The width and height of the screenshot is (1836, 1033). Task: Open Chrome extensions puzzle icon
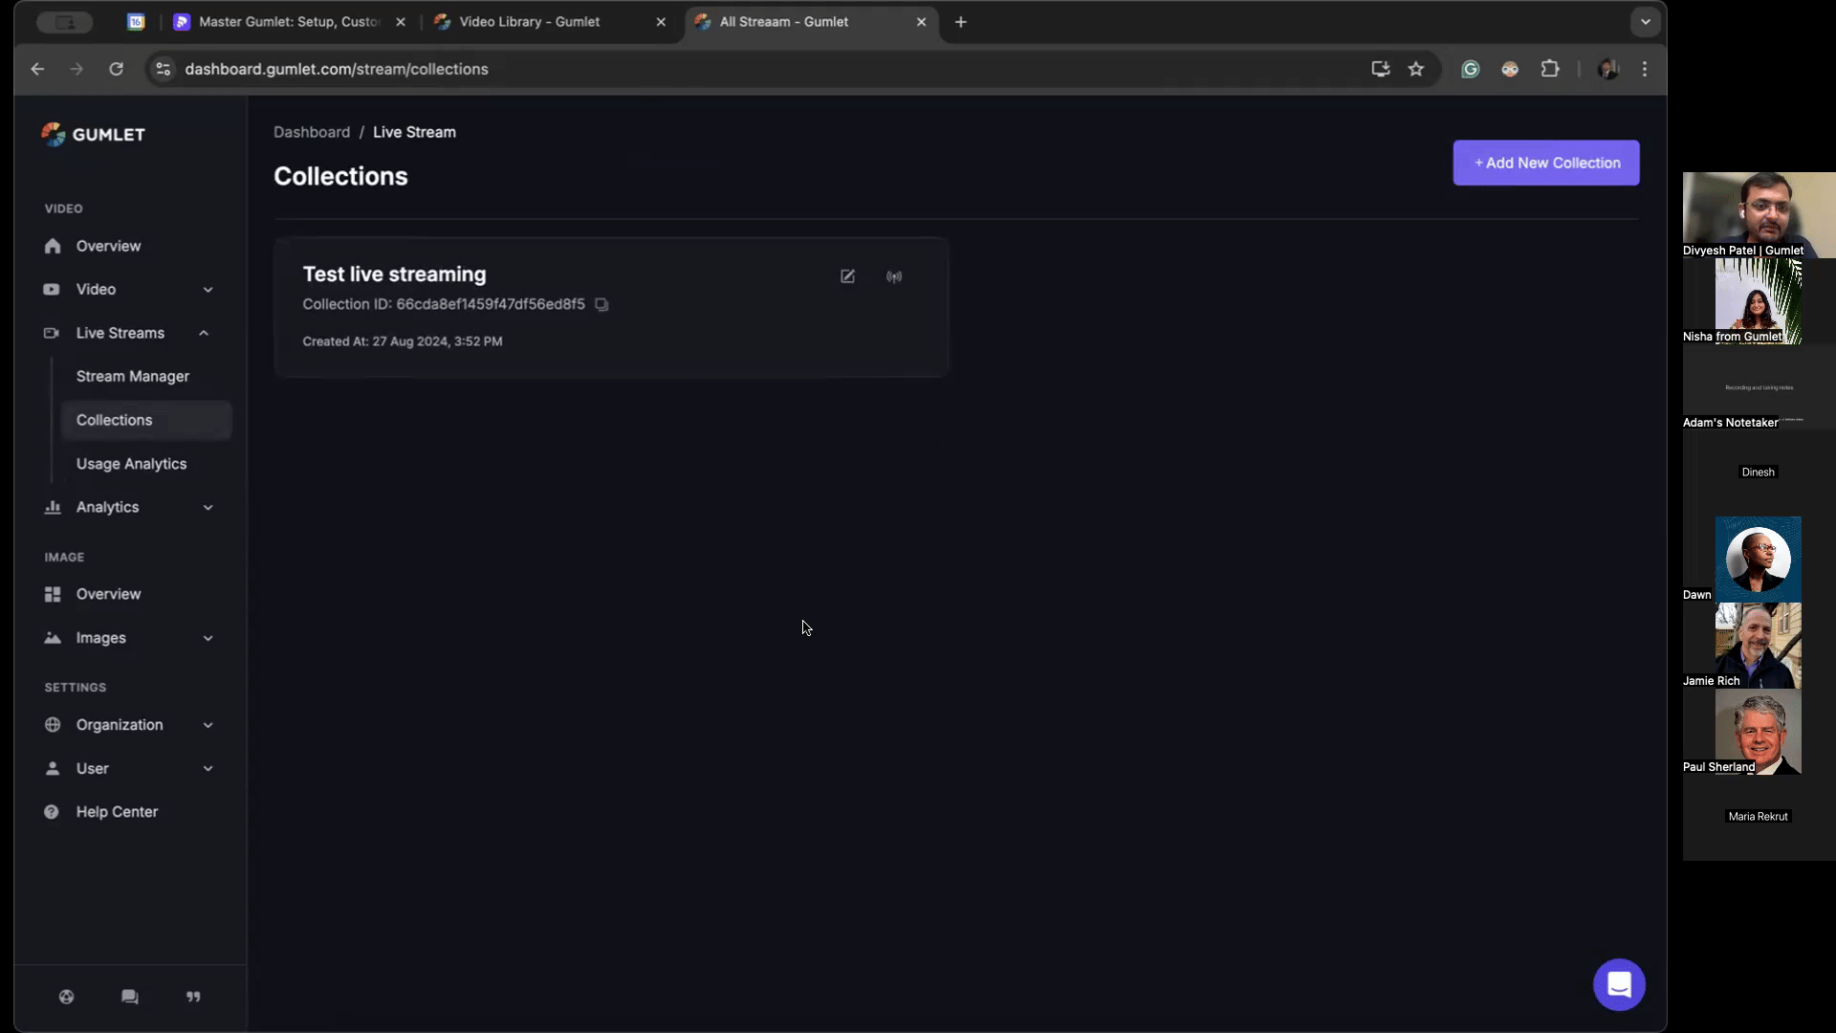pyautogui.click(x=1550, y=69)
